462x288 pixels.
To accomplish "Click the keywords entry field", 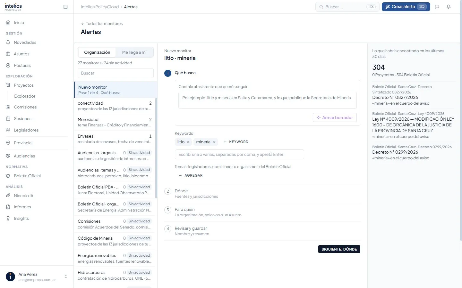I will pyautogui.click(x=239, y=155).
